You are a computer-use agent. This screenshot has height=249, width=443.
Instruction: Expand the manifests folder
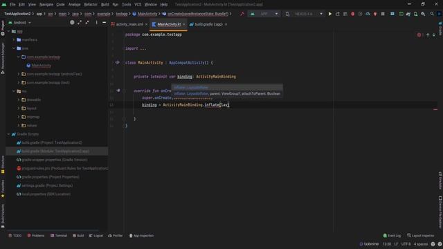tap(14, 40)
